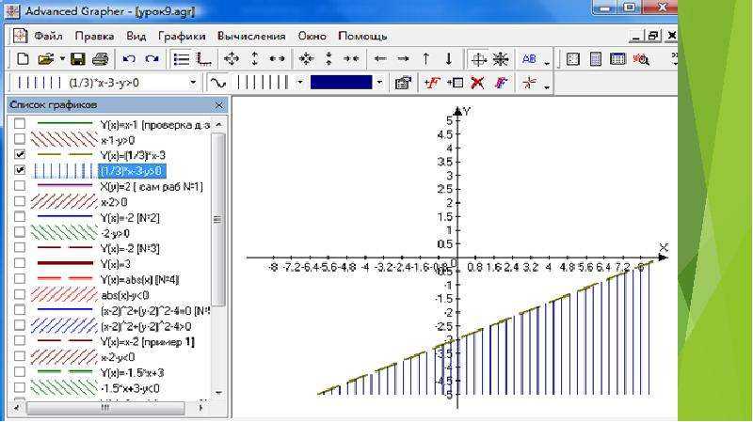Shift the view down with the down arrow
This screenshot has height=422, width=753.
click(x=449, y=59)
